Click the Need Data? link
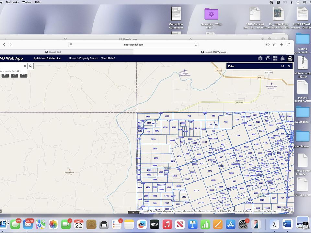Image resolution: width=311 pixels, height=233 pixels. (108, 58)
